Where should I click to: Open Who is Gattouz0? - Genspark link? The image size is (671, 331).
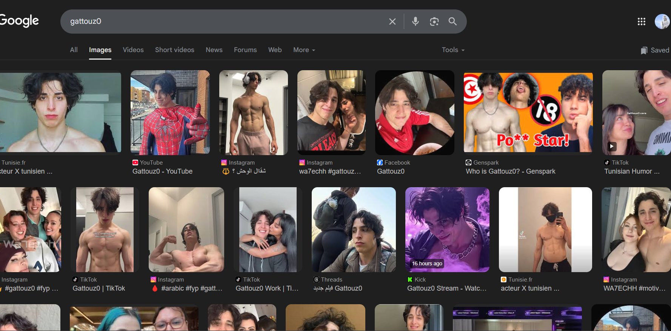(x=511, y=171)
